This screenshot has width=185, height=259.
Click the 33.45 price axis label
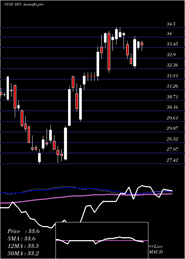pos(172,44)
